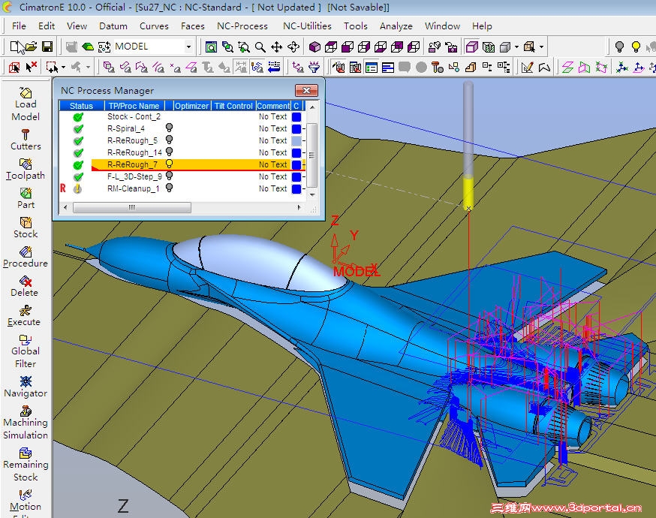The width and height of the screenshot is (656, 518).
Task: Close the NC Process Manager panel
Action: coord(306,90)
